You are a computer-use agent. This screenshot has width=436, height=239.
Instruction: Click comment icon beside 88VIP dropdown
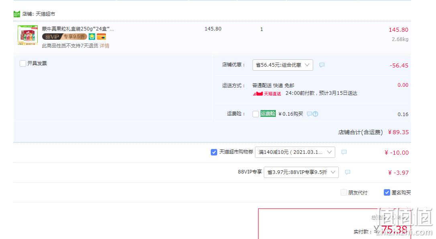348,172
